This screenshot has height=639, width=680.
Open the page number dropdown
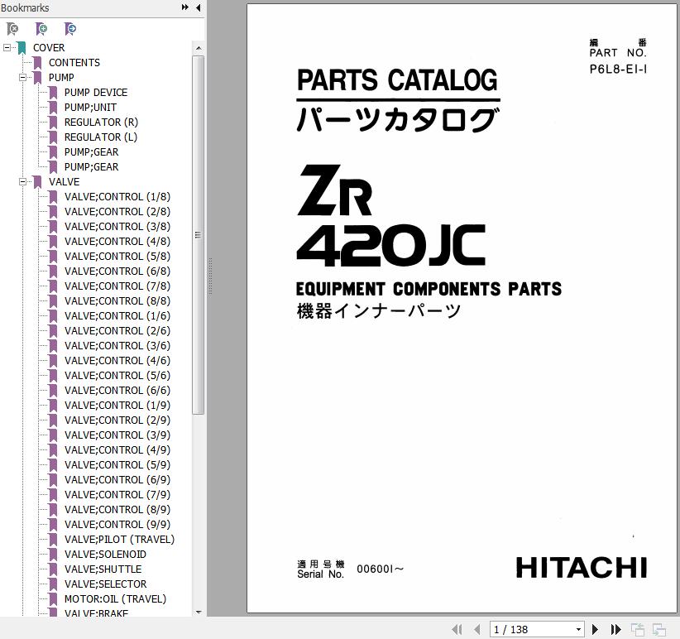click(x=578, y=629)
